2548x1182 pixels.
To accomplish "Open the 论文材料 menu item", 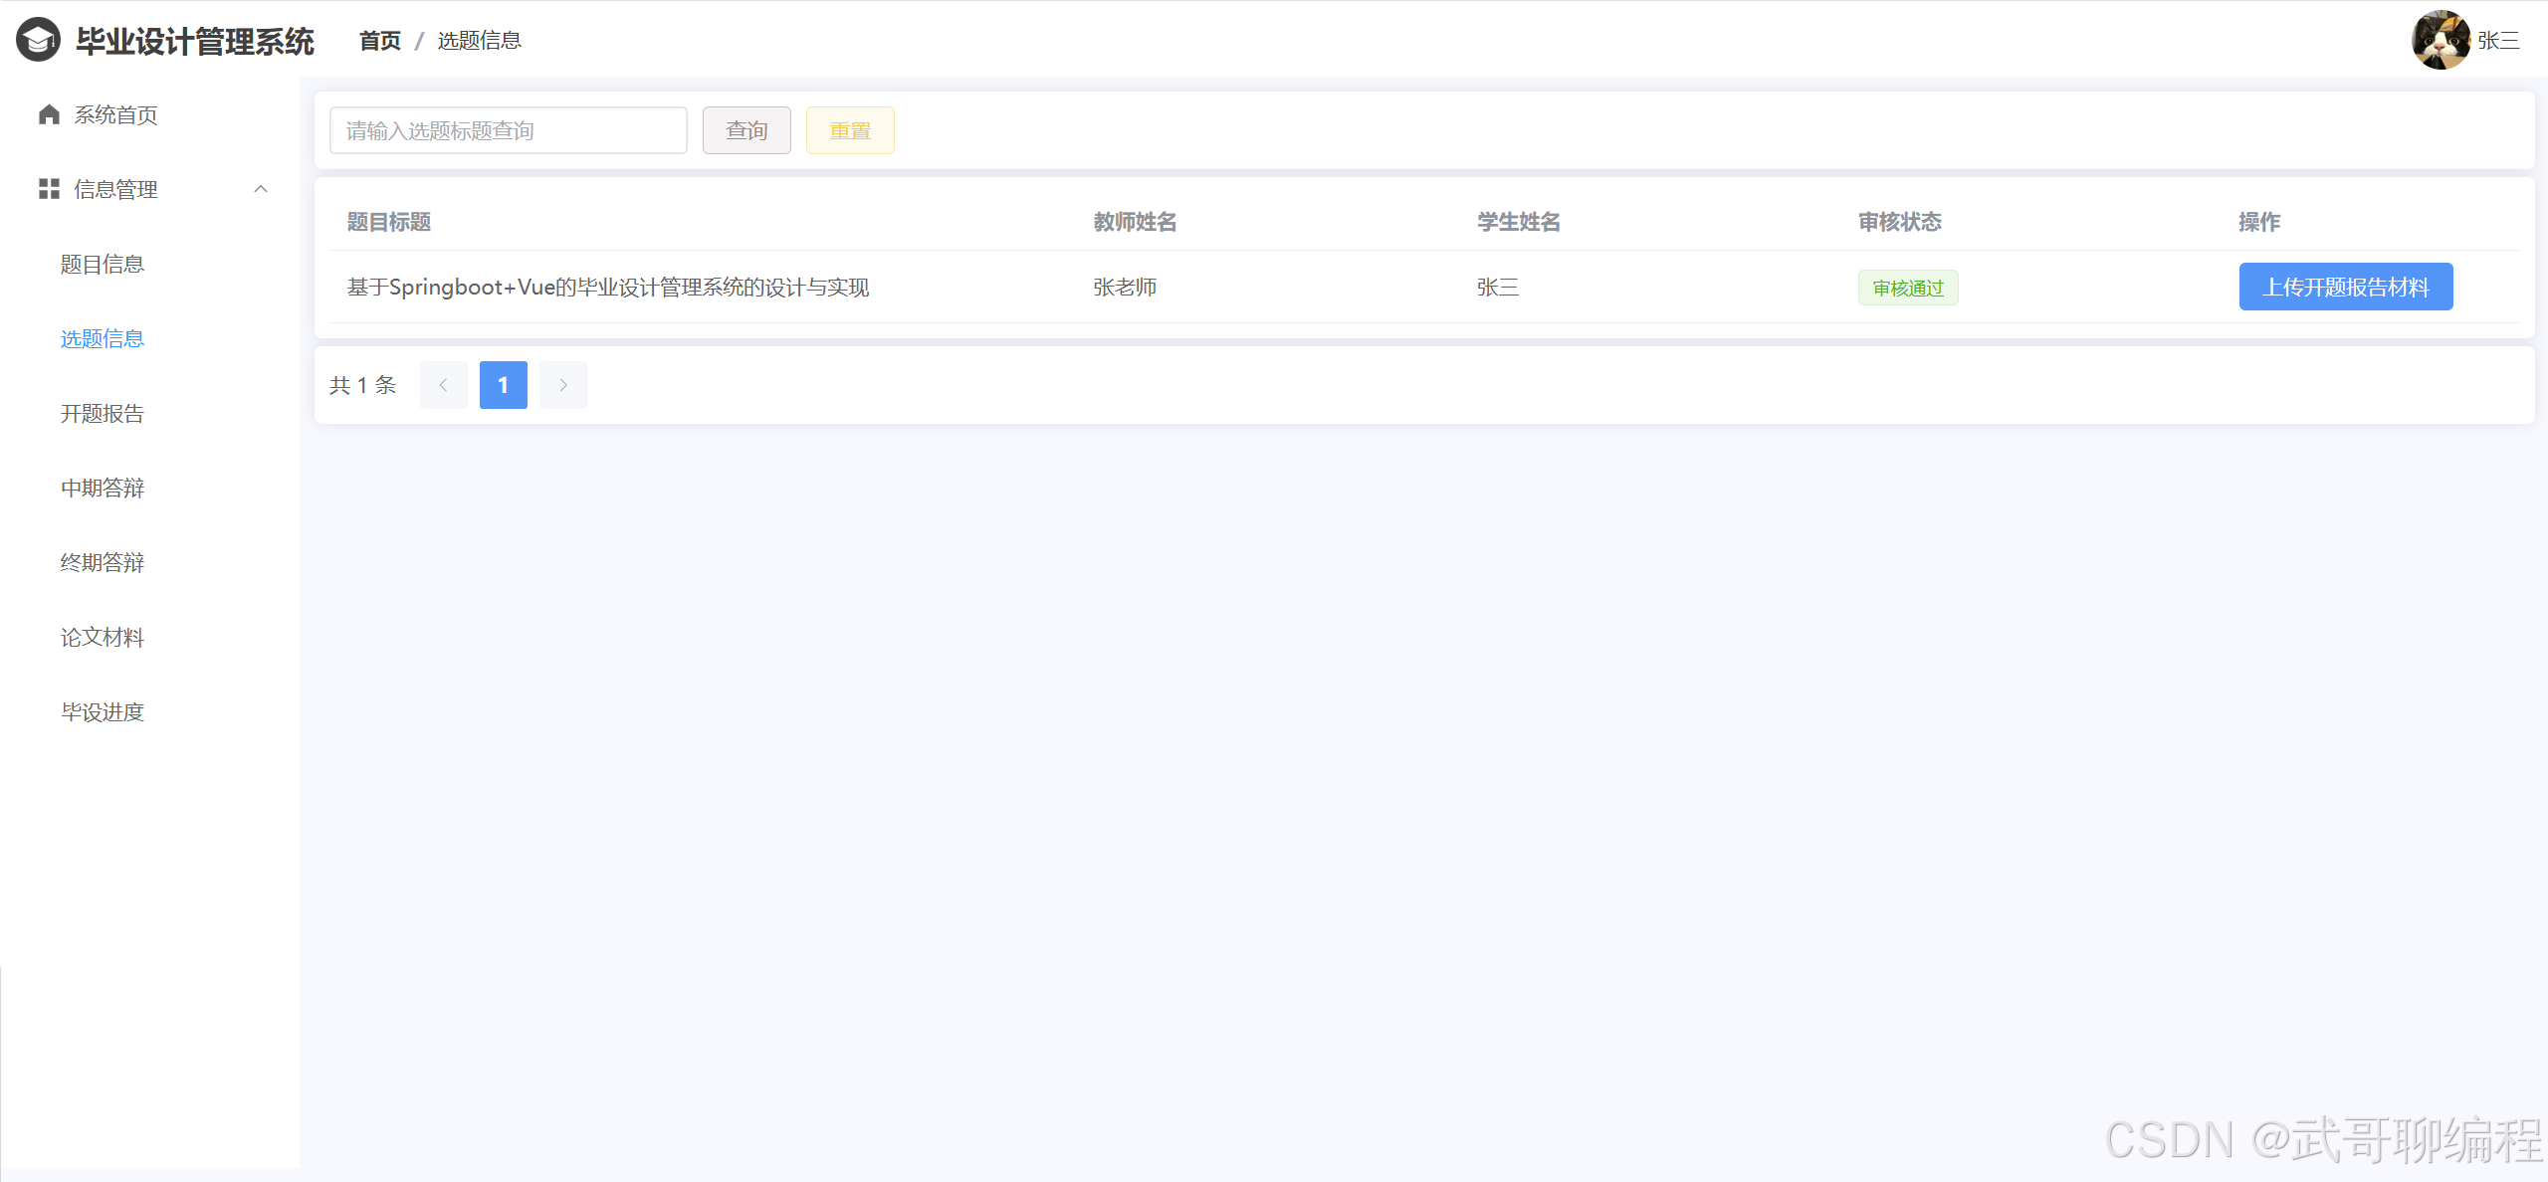I will 103,637.
